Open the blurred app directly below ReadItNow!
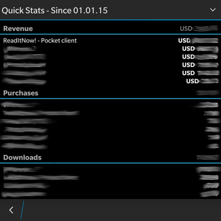Screen dimensions: 221x221 [x=20, y=49]
